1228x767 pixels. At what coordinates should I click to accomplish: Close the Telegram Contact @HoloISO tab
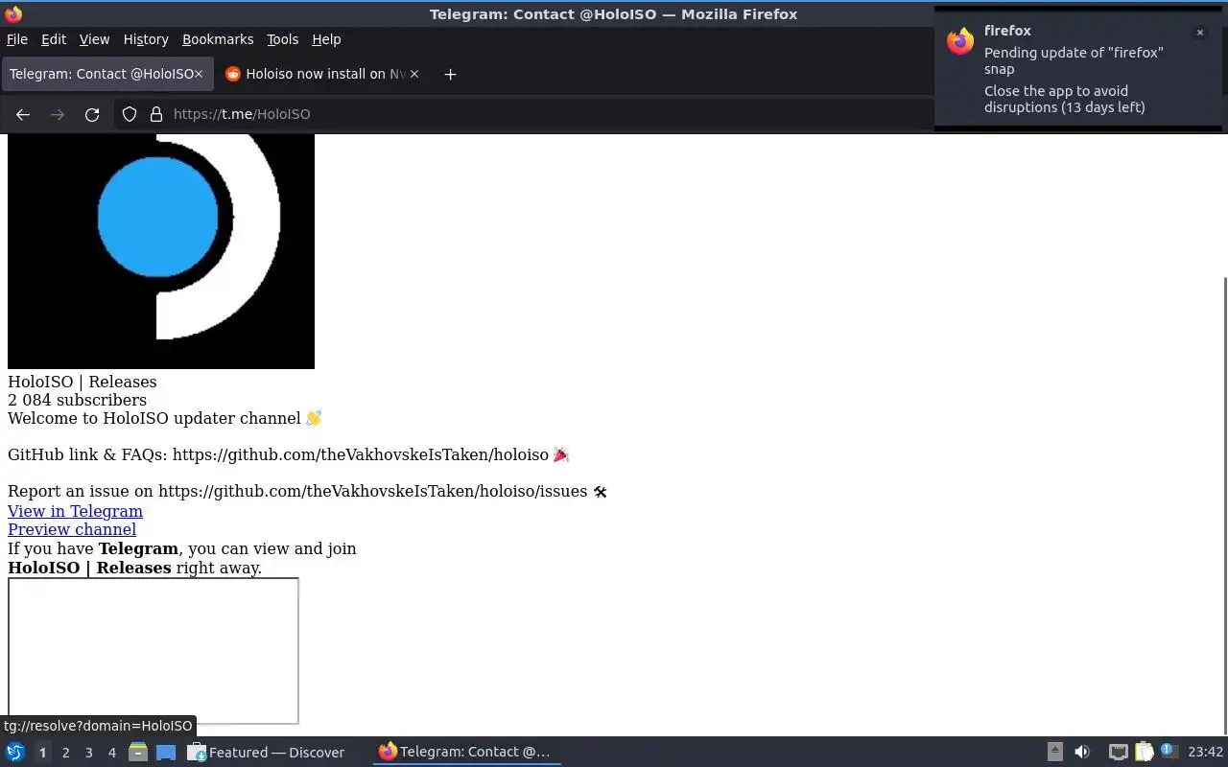199,74
